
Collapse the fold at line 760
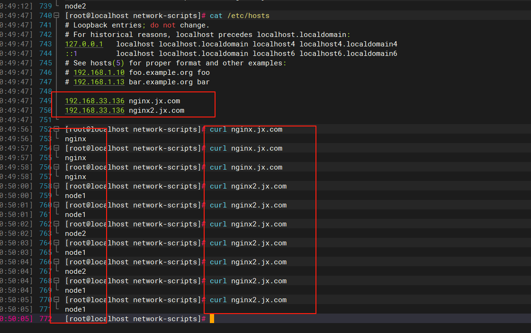point(56,205)
